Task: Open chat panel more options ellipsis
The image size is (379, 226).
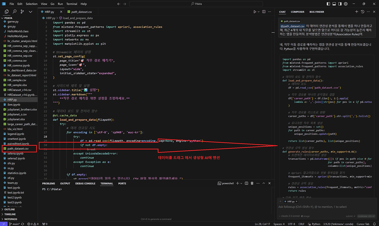Action: (x=369, y=12)
